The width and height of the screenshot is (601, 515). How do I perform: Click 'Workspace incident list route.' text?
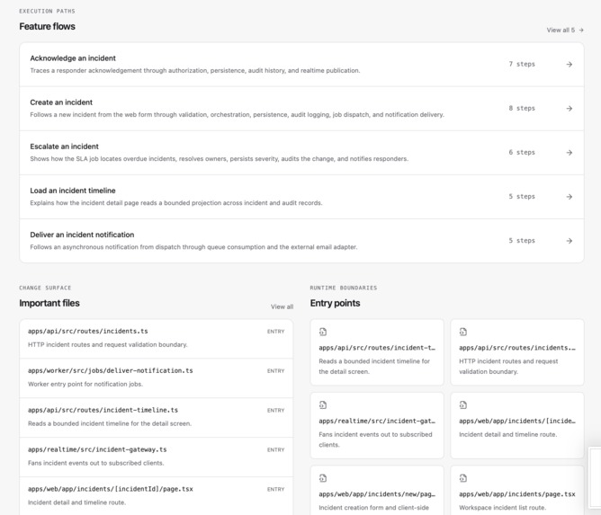502,507
